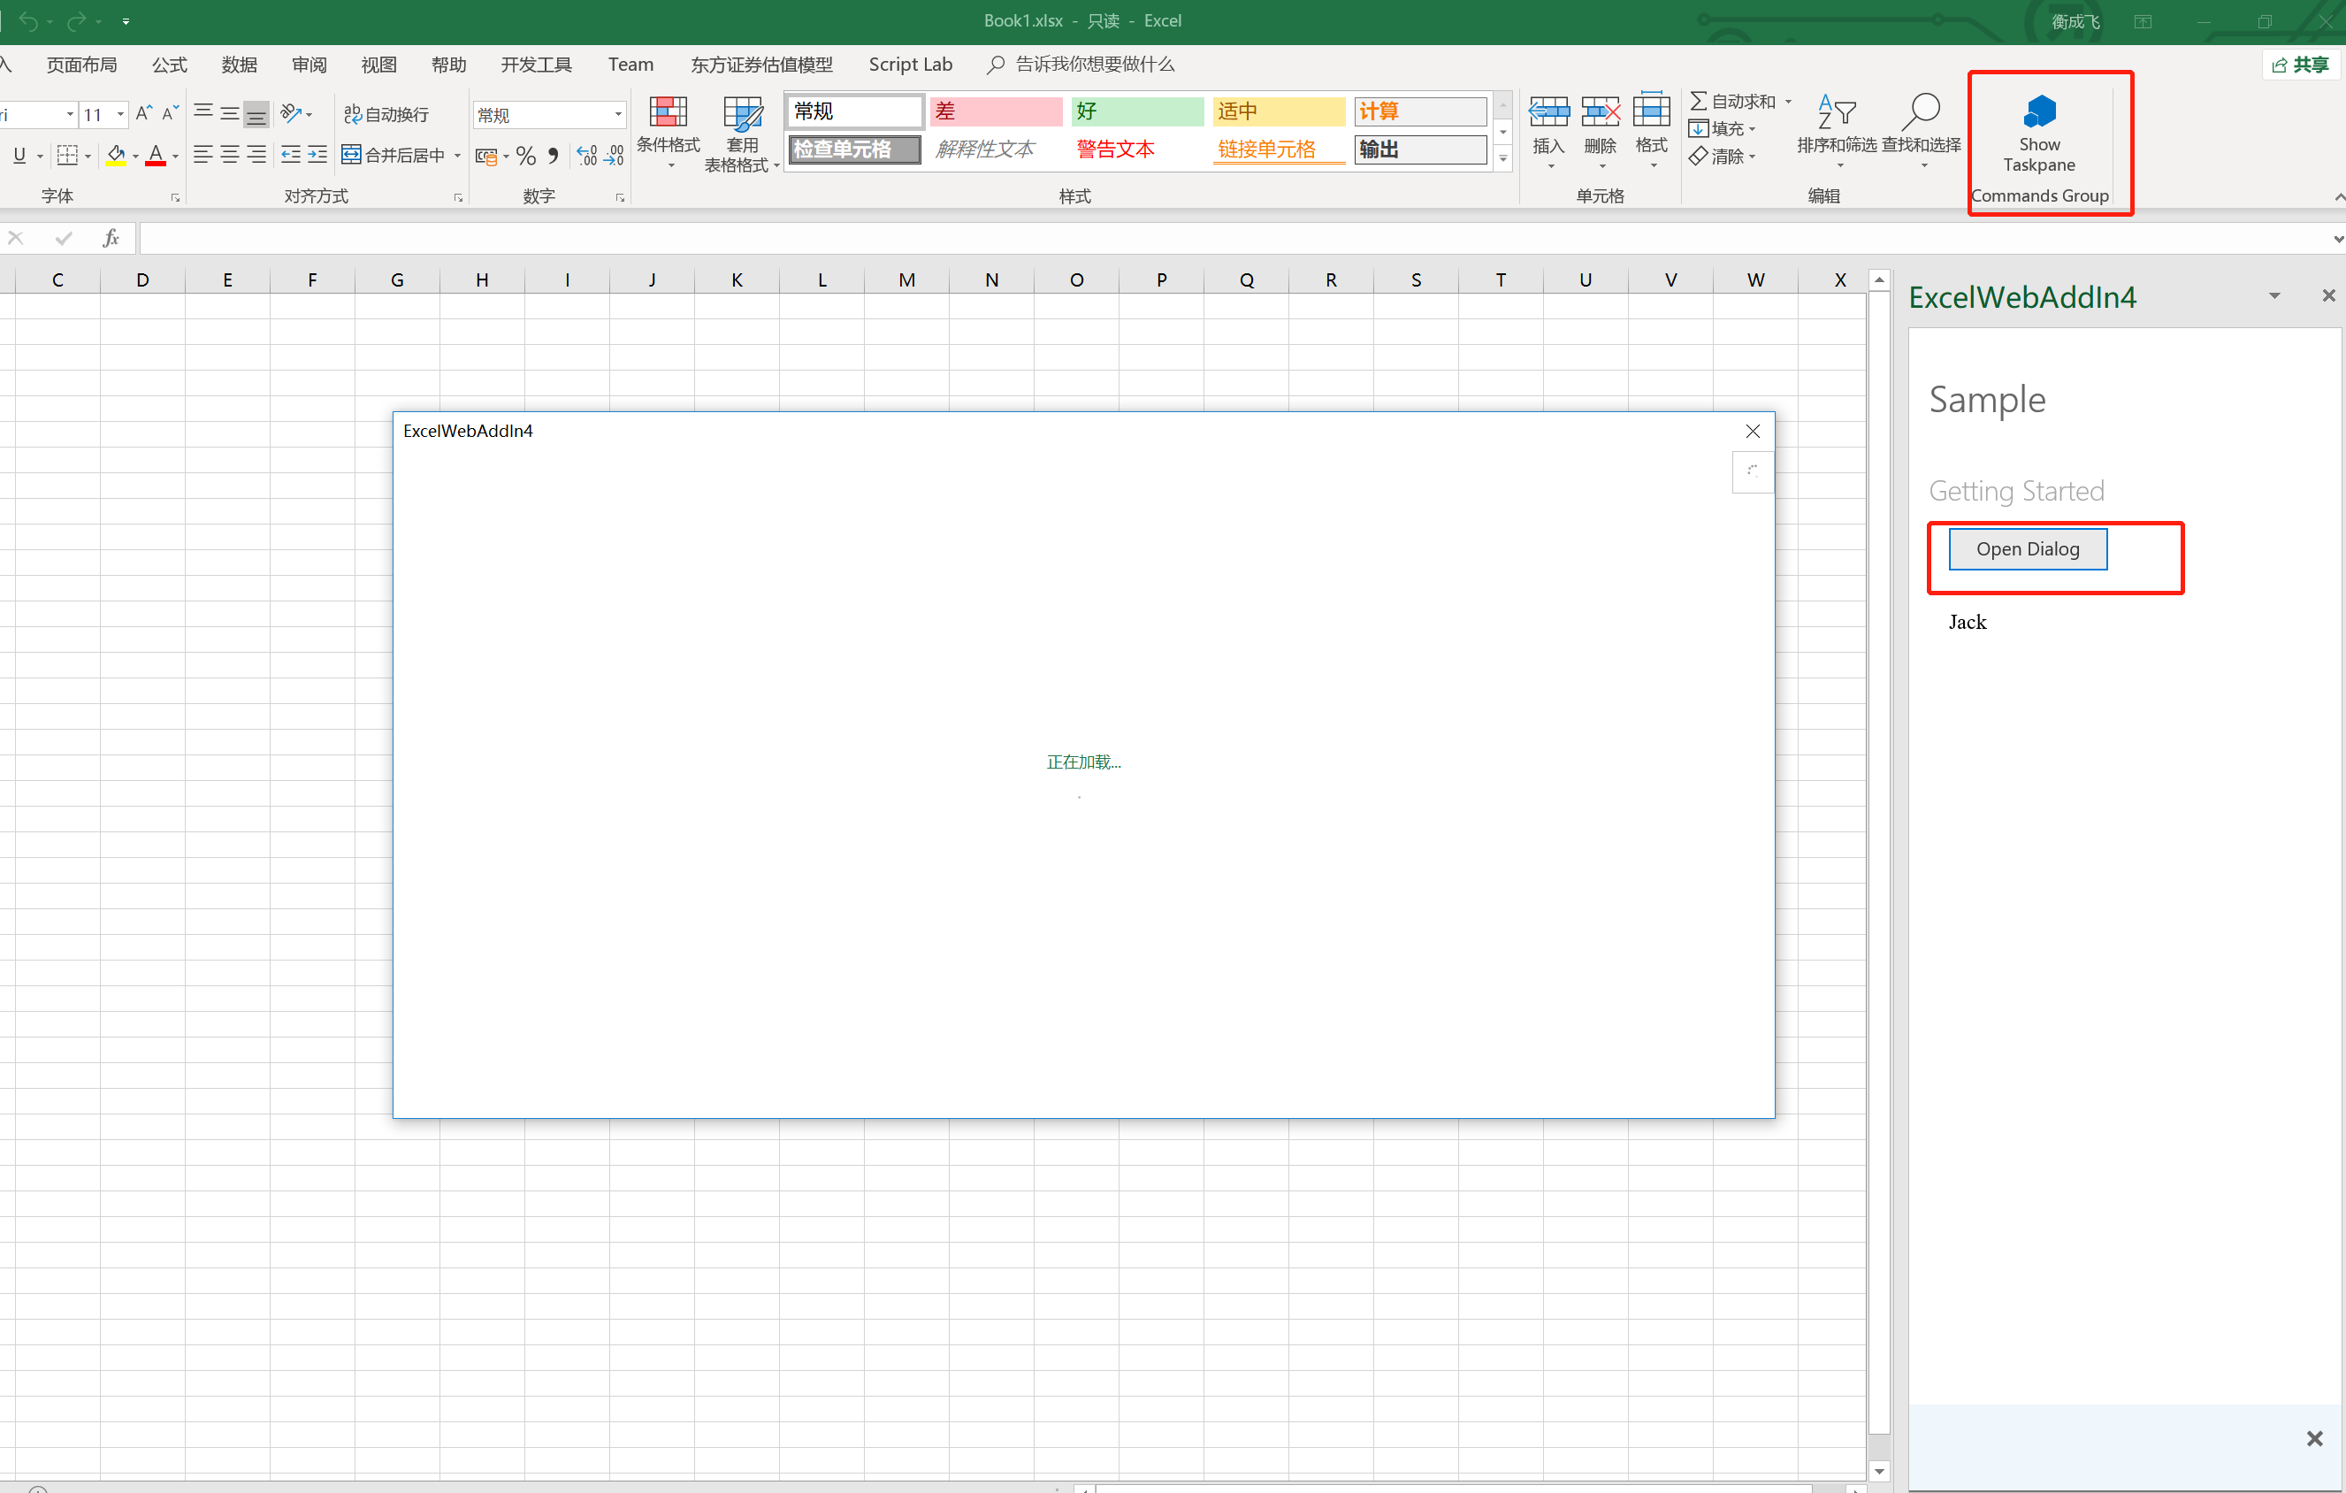Screen dimensions: 2346x1493
Task: Click the underline U icon
Action: (x=19, y=155)
